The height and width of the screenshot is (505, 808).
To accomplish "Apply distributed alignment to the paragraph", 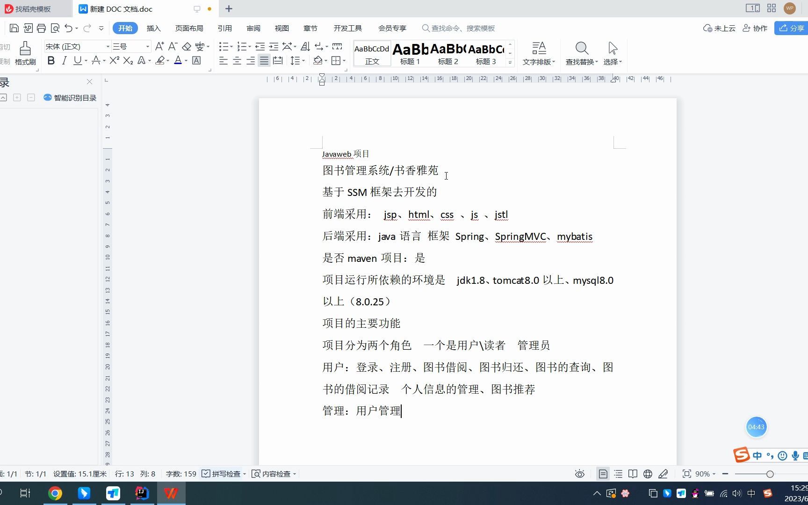I will click(x=278, y=60).
